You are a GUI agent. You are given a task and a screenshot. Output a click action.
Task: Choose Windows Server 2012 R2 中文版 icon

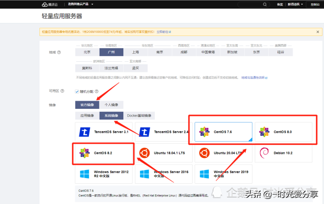tap(84, 174)
